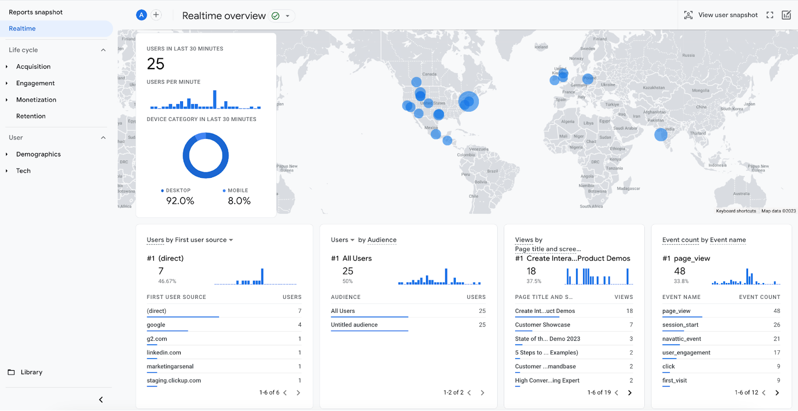
Task: Click the g2.com source row
Action: point(224,339)
